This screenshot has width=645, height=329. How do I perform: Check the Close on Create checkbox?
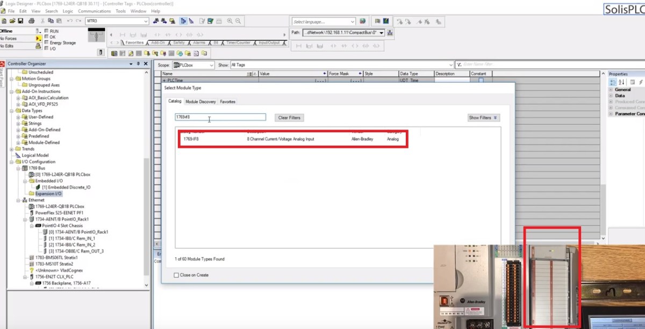click(x=176, y=275)
